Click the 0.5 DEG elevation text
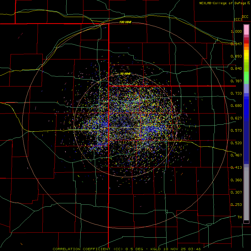251x251 pixels. 134,249
